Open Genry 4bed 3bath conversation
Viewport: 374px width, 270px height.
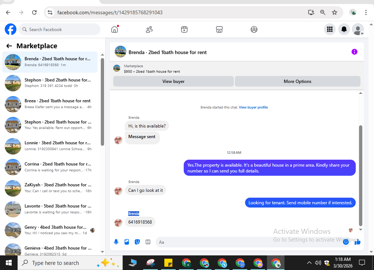tap(50, 230)
